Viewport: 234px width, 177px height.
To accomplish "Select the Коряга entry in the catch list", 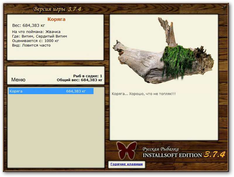I will (x=51, y=91).
